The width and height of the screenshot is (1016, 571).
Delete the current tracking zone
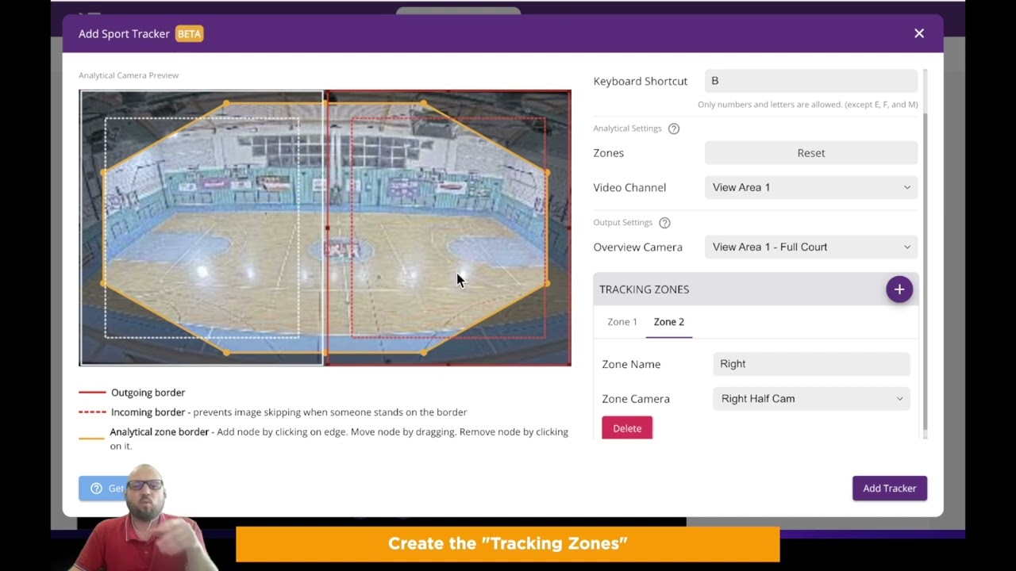coord(627,428)
